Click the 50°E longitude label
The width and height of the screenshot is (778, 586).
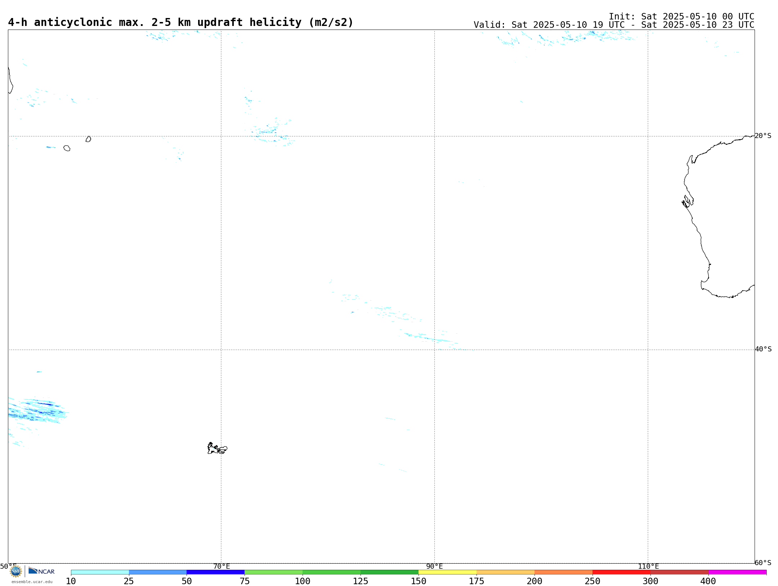(x=8, y=566)
